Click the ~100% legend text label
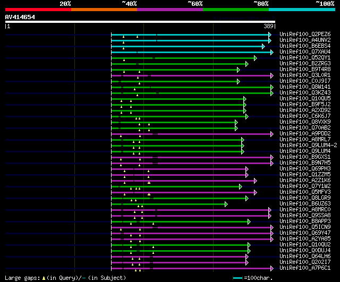This screenshot has width=340, height=282. point(325,4)
